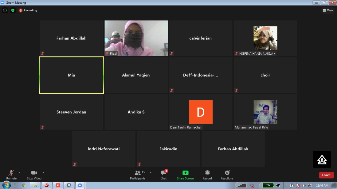
Task: Leave the meeting
Action: 326,175
